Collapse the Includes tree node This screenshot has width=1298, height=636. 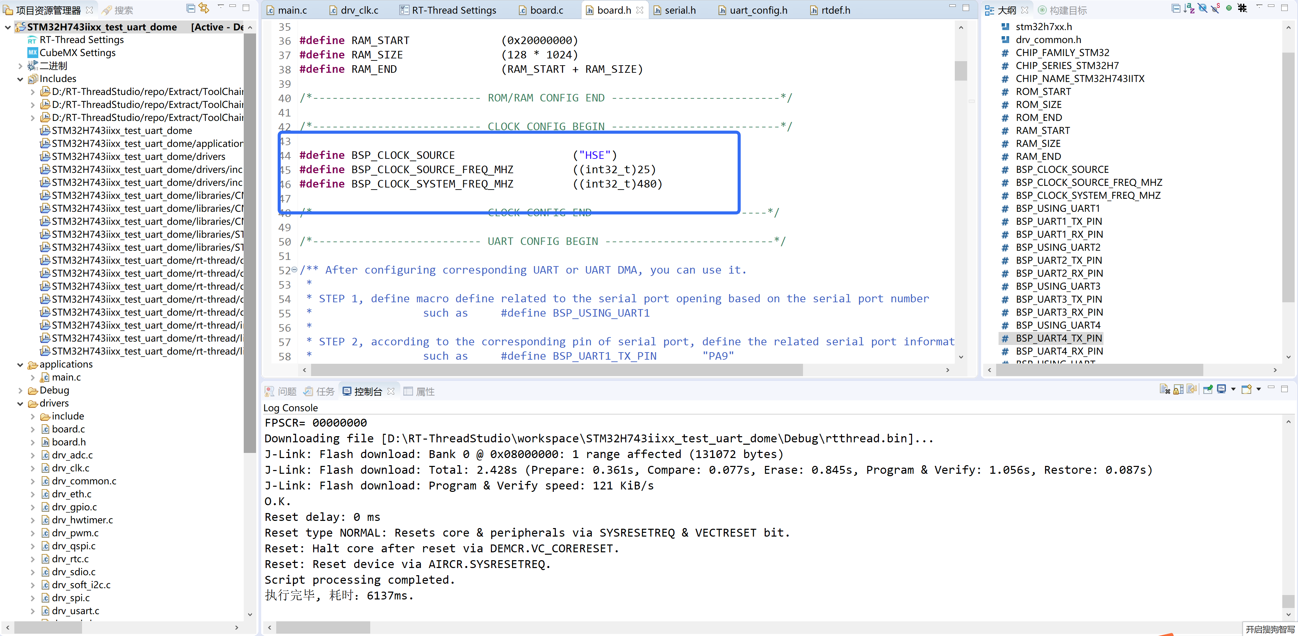tap(20, 79)
